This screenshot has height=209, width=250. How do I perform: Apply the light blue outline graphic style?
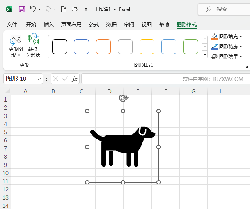(169, 47)
